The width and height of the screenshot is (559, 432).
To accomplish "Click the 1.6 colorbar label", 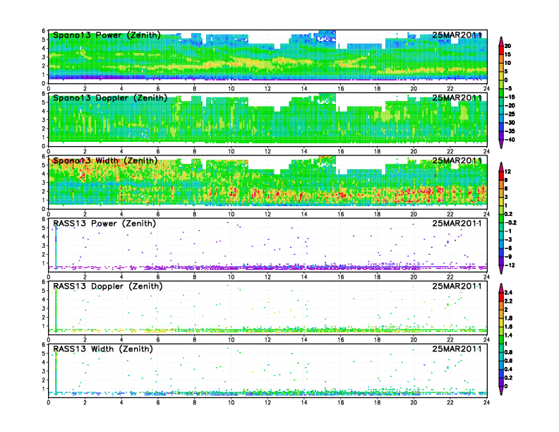I will (508, 327).
